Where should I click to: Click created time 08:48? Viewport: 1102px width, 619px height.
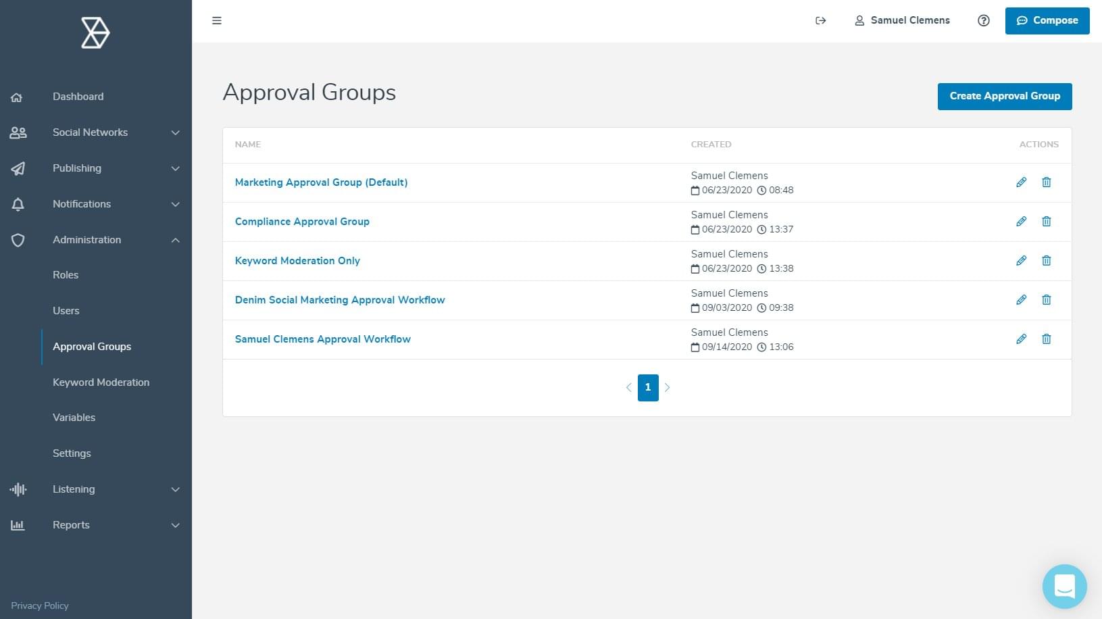[781, 190]
